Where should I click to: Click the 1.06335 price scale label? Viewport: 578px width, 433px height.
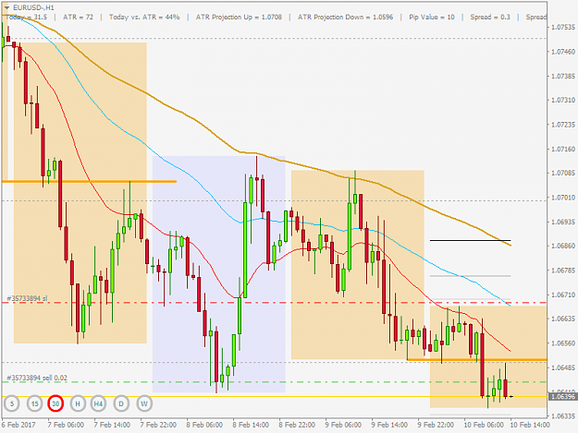(563, 416)
